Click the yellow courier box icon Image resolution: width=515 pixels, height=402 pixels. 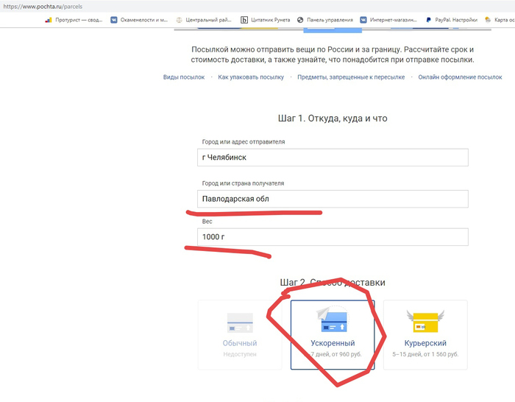pyautogui.click(x=425, y=320)
